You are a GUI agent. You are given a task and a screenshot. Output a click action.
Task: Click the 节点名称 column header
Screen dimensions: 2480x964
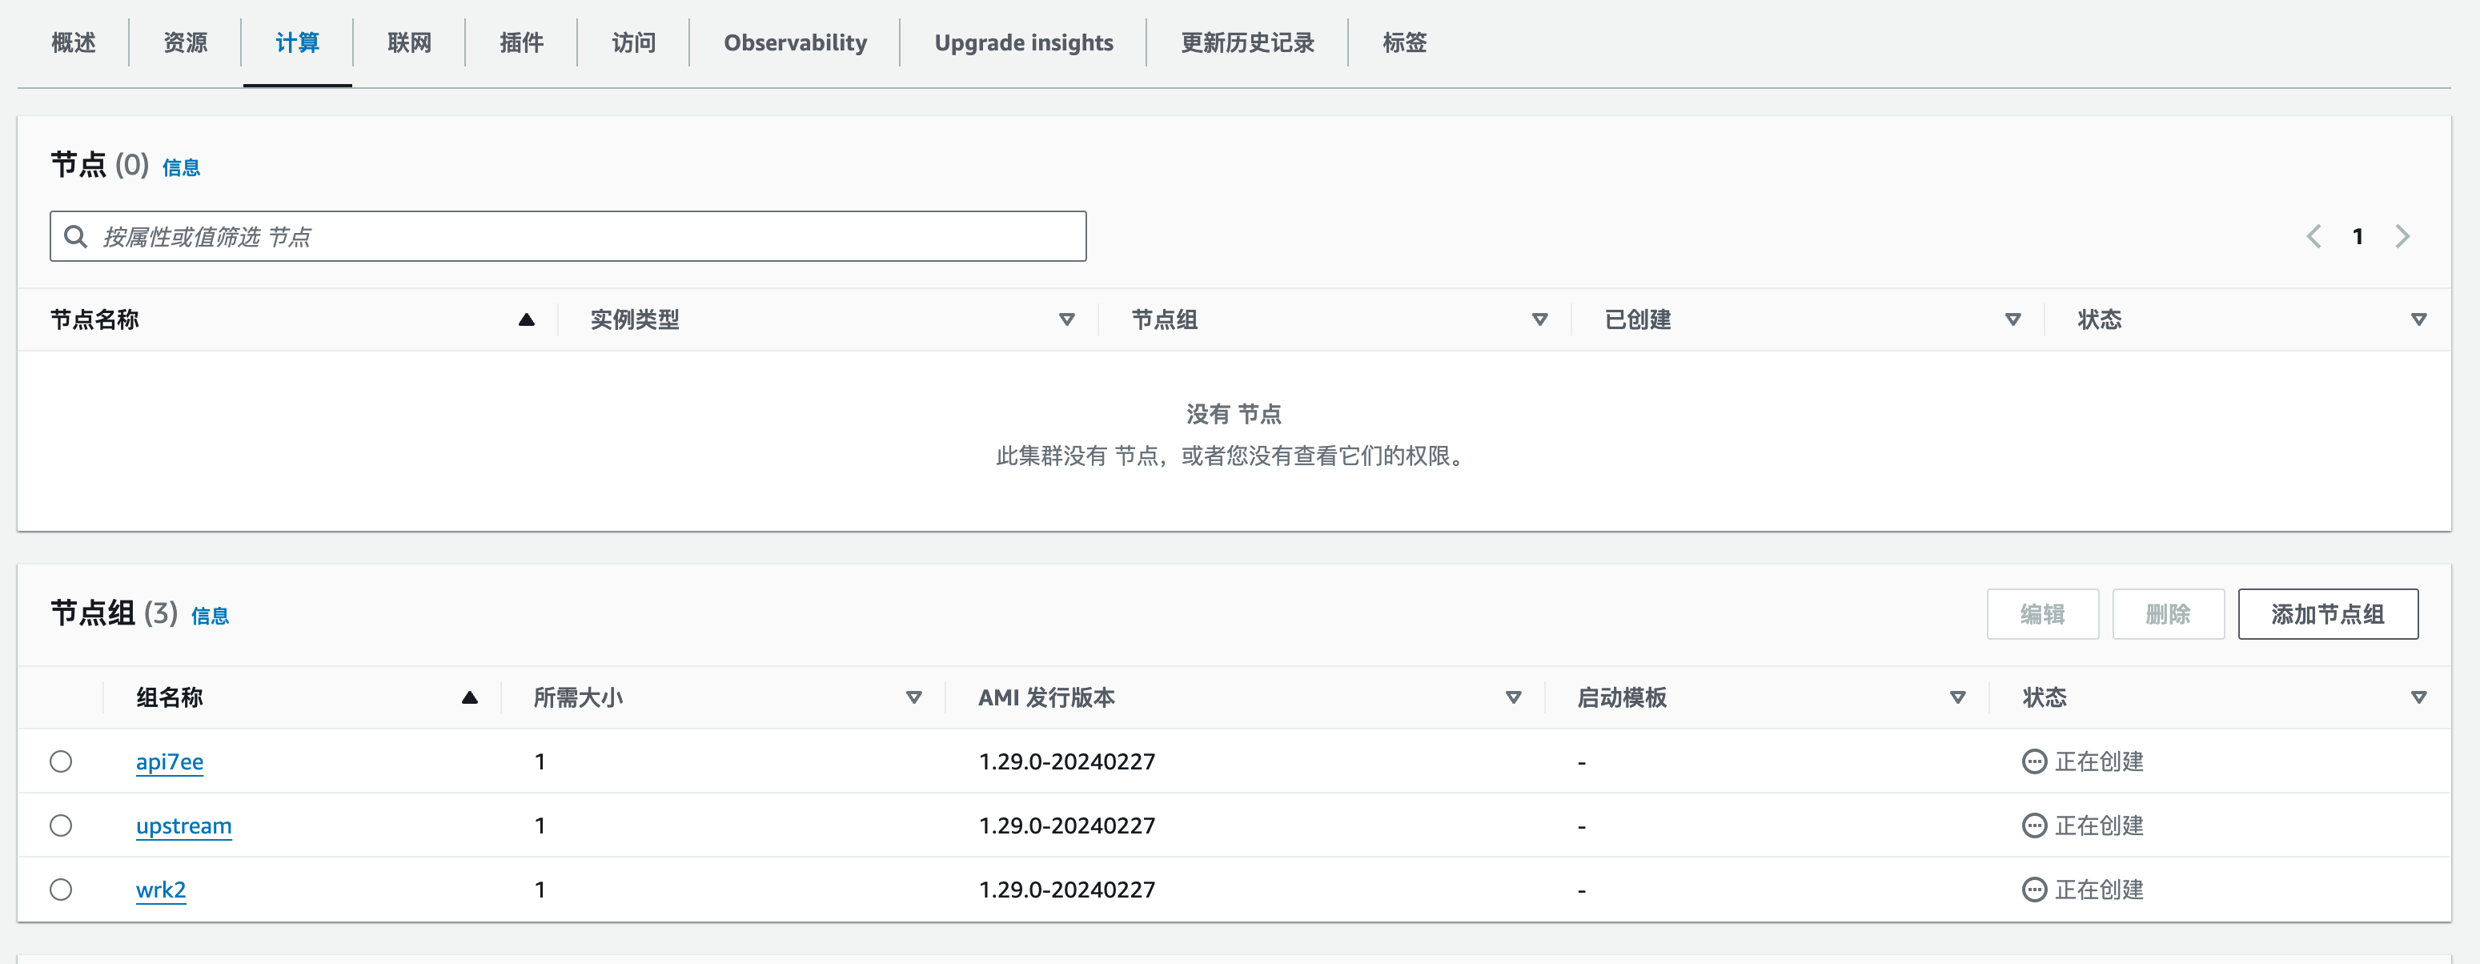click(x=94, y=319)
